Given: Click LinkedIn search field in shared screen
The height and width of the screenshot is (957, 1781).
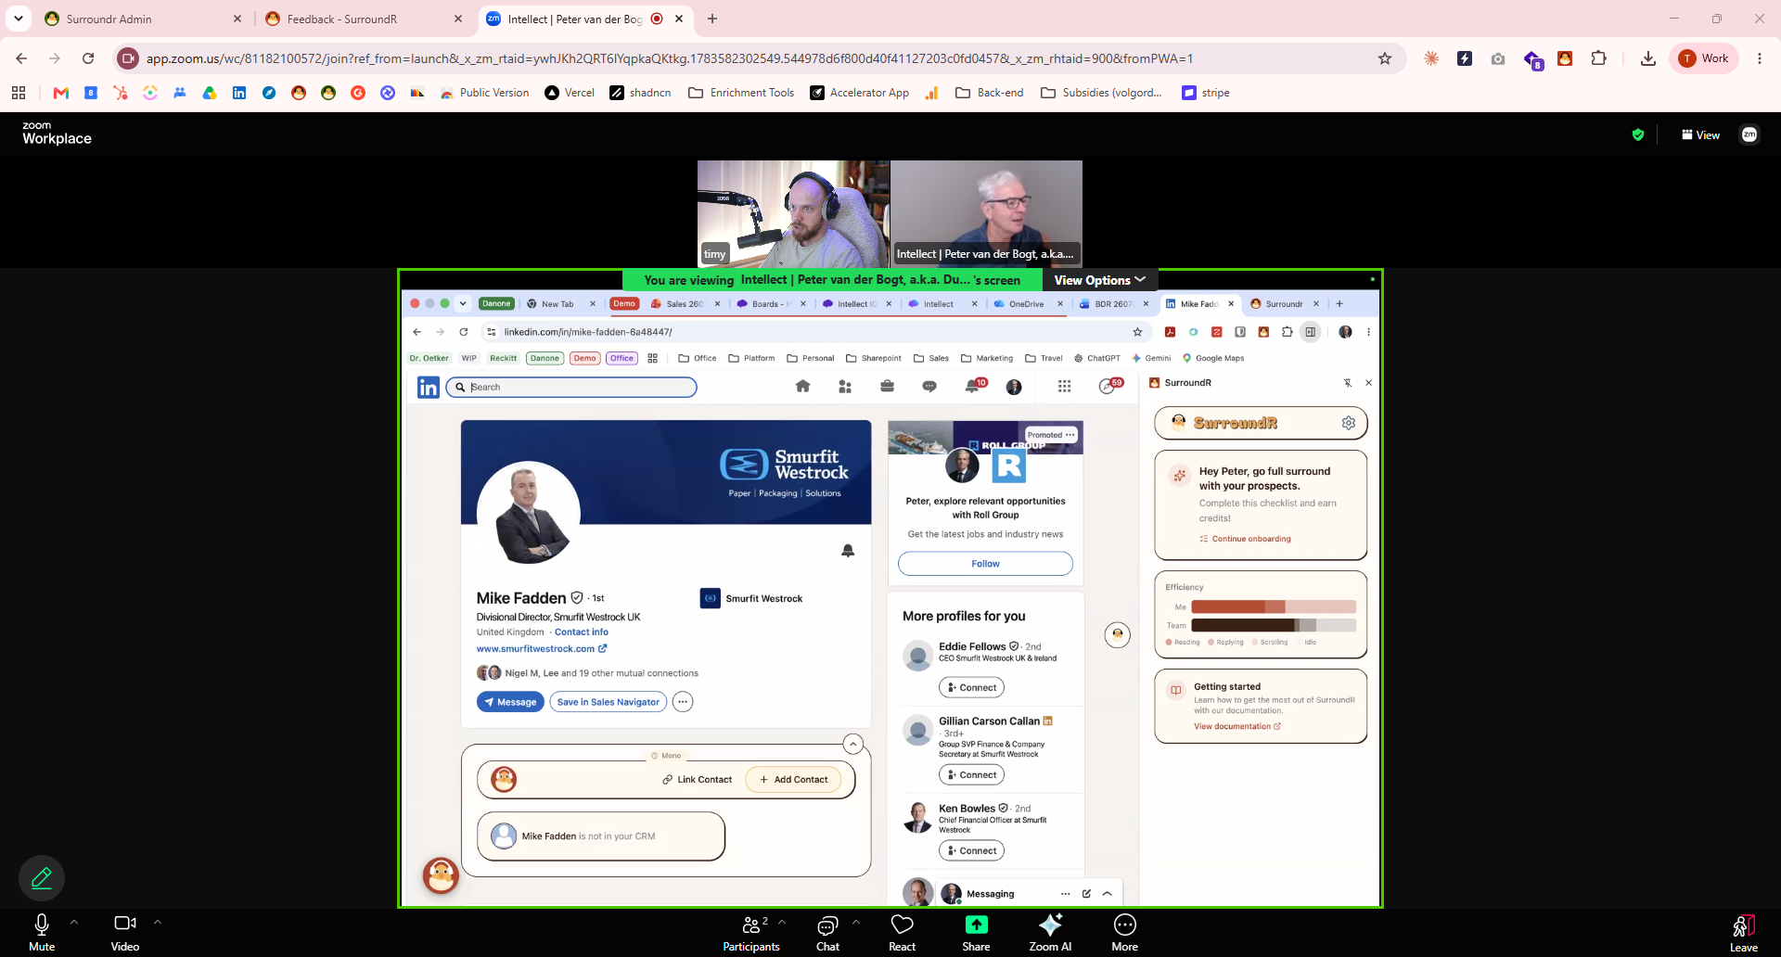Looking at the screenshot, I should [571, 387].
